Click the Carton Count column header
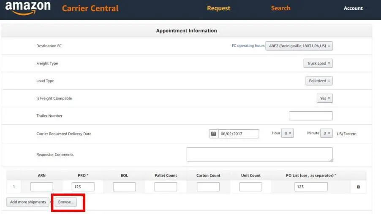Viewport: 381px width, 214px height. (x=208, y=175)
